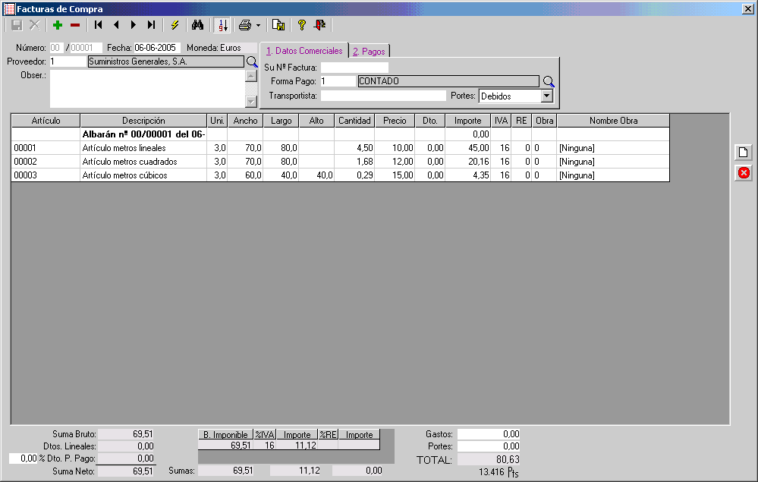
Task: Click the Nombre Obra column header
Action: pos(614,121)
